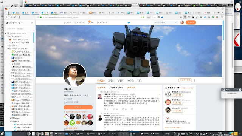
Task: View the いいね count 72,739
Action: pos(130,80)
